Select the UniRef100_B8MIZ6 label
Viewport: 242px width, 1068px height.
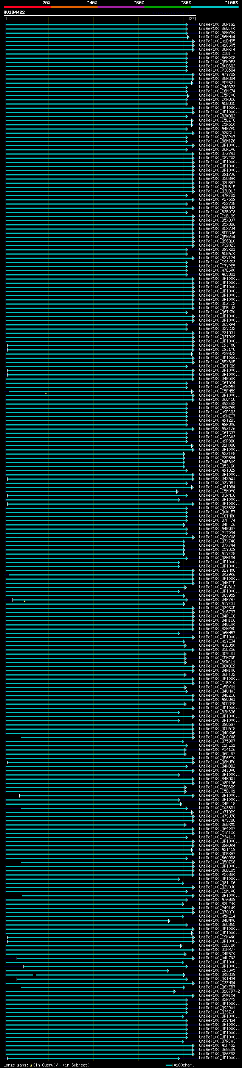coord(217,141)
